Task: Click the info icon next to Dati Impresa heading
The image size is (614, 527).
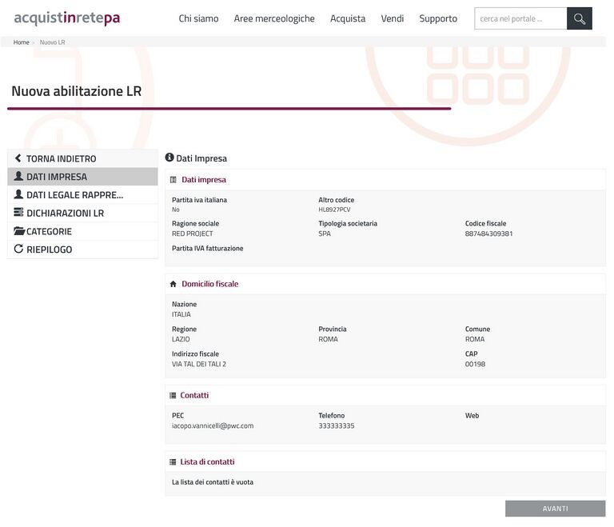Action: 169,158
